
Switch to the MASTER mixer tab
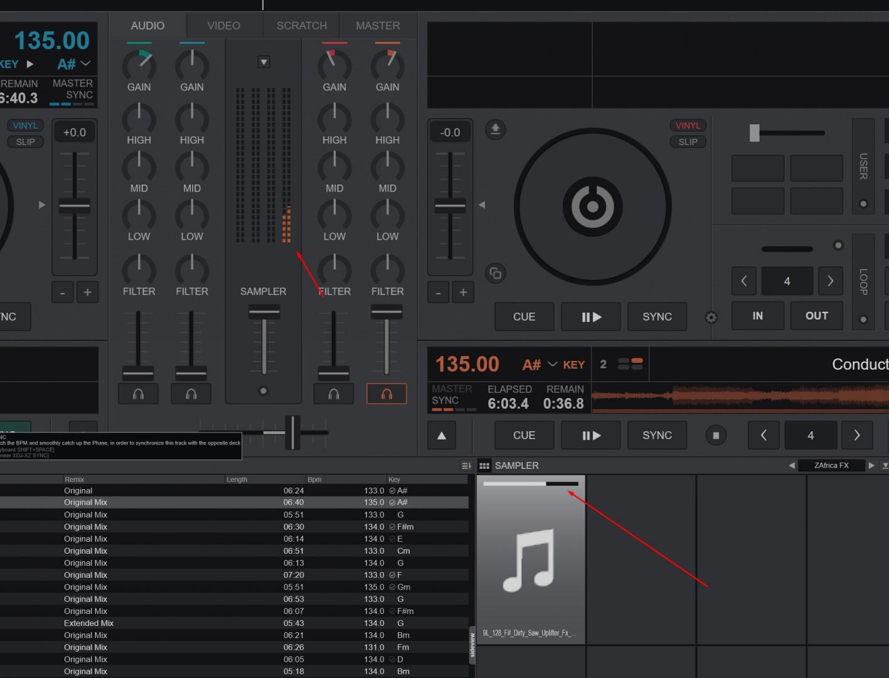point(378,26)
